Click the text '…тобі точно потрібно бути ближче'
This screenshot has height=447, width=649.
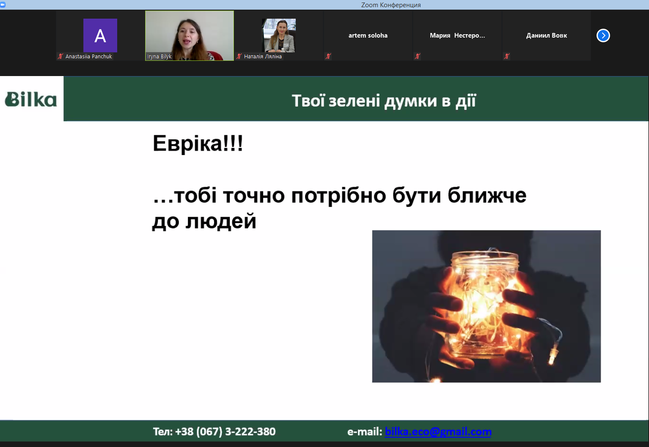tap(340, 195)
